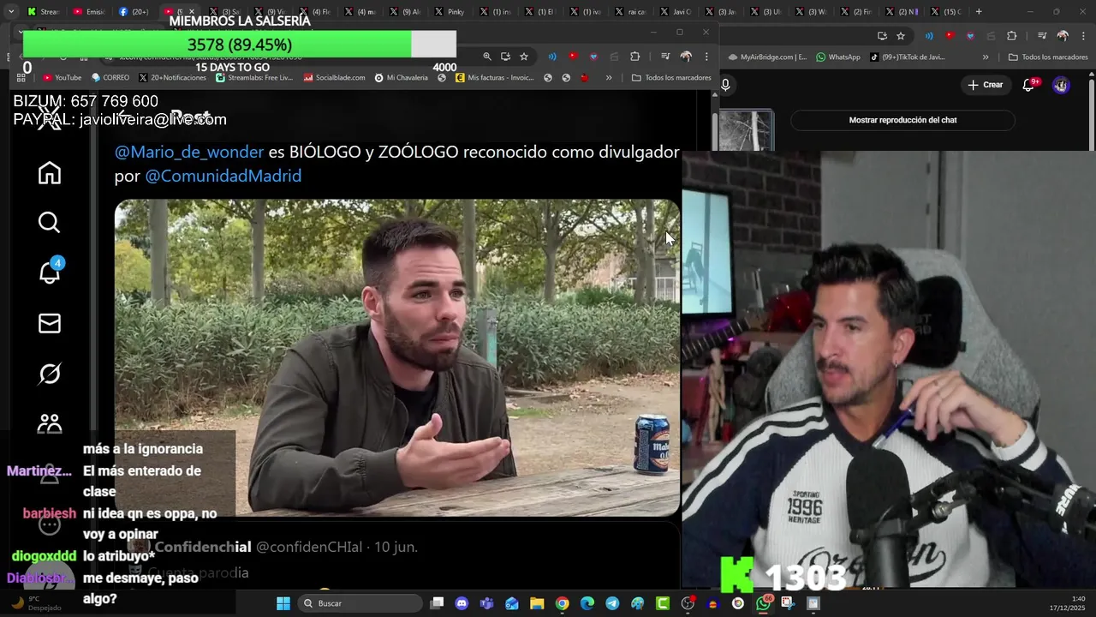Expand hidden bookmarks chevron in right window
Screen dimensions: 1096x617
click(986, 57)
